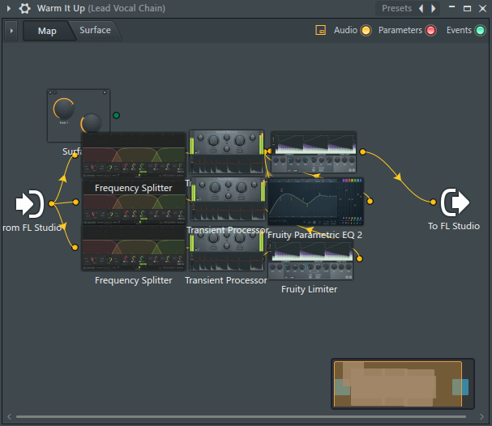Expand the side panel arrow left of Map
The height and width of the screenshot is (426, 492).
point(11,31)
